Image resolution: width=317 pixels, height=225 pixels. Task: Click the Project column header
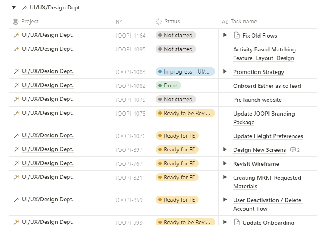(26, 21)
